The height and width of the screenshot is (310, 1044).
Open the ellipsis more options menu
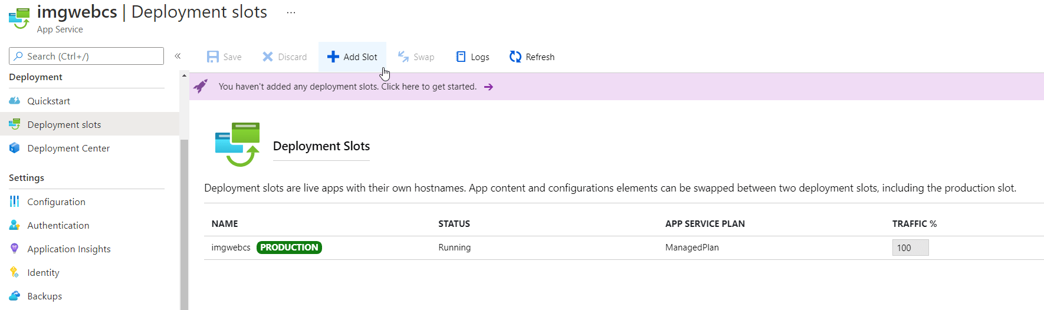pos(291,12)
